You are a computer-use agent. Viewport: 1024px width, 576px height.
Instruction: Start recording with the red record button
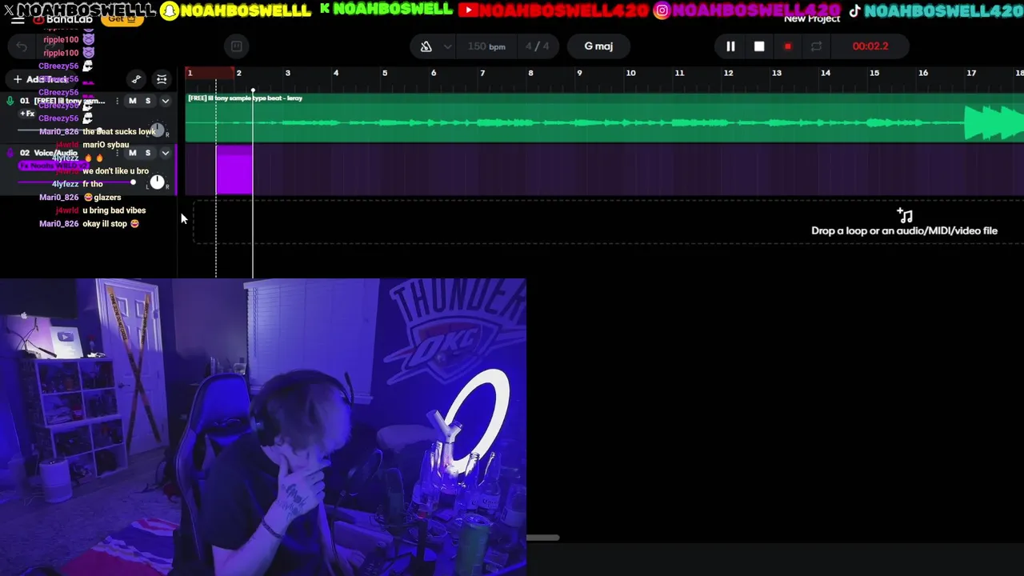click(x=788, y=46)
